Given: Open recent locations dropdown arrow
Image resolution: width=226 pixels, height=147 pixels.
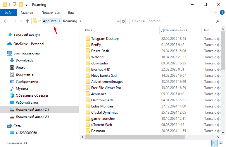Looking at the screenshot, I should tap(21, 21).
